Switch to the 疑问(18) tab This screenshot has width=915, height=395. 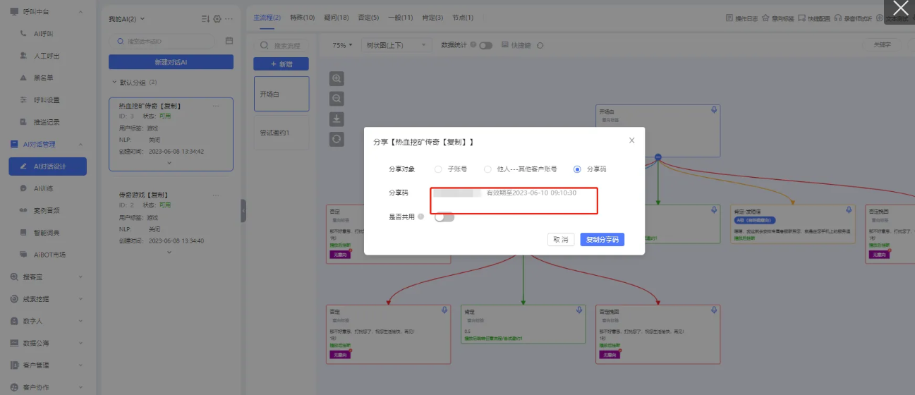tap(335, 18)
